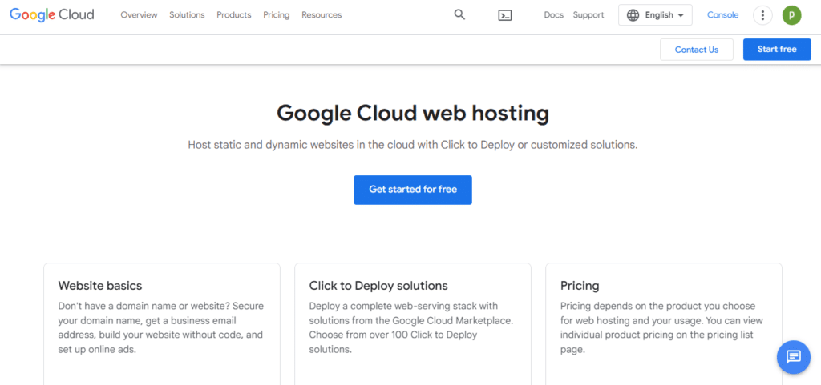The width and height of the screenshot is (821, 385).
Task: Open the chat support bubble icon
Action: [793, 356]
